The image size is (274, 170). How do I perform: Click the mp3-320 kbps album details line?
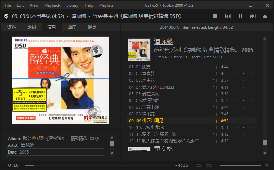tap(188, 57)
